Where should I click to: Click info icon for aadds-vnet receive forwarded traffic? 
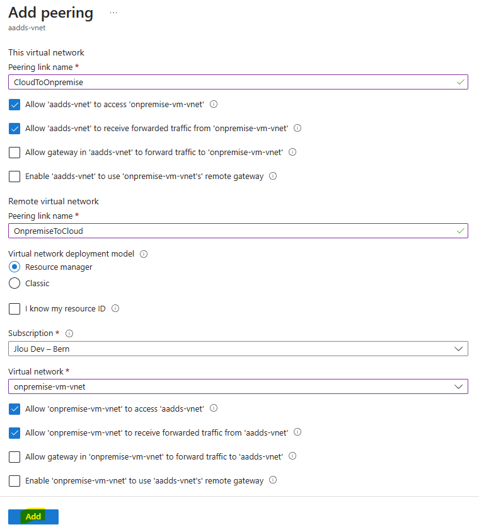[x=297, y=128]
